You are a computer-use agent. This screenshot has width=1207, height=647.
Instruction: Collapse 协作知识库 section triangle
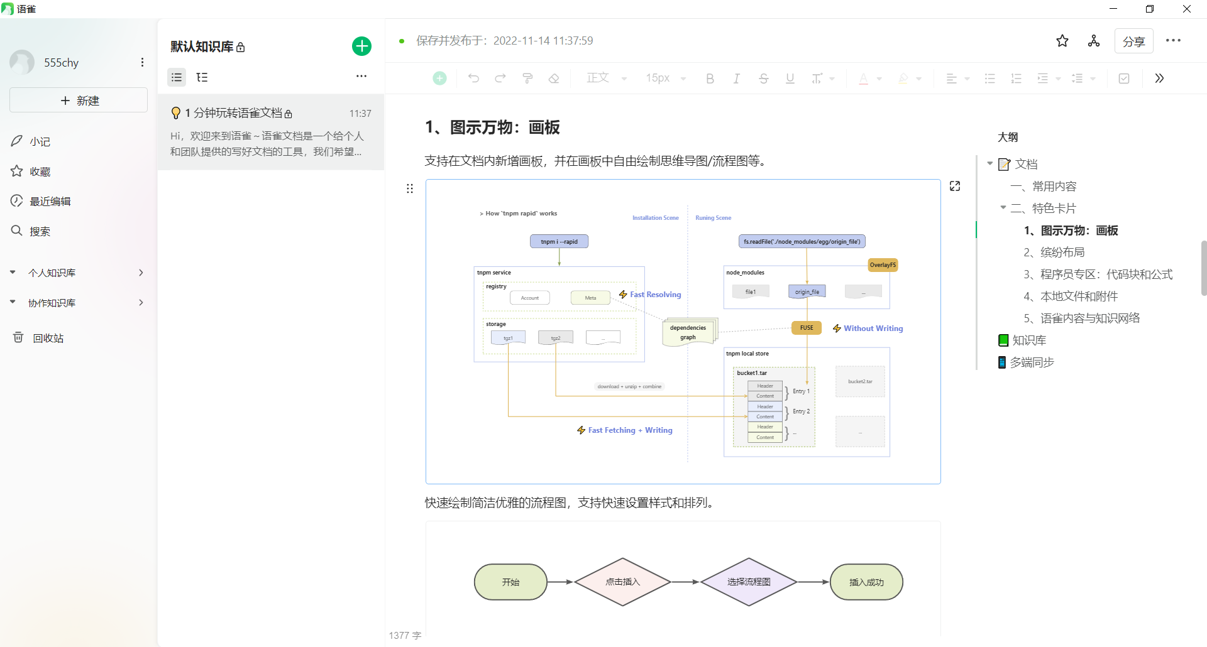tap(13, 302)
